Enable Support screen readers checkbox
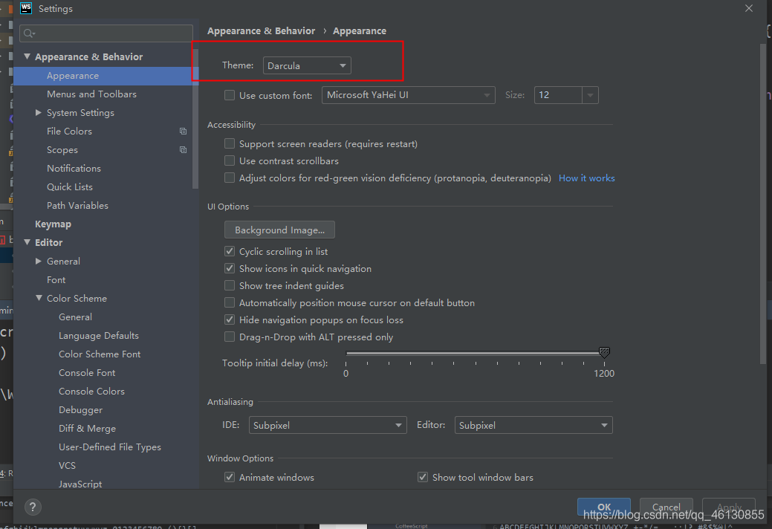 (230, 143)
